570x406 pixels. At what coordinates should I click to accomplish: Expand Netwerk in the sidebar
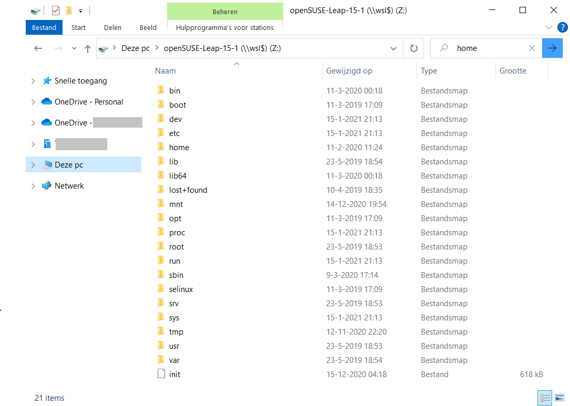click(x=33, y=185)
